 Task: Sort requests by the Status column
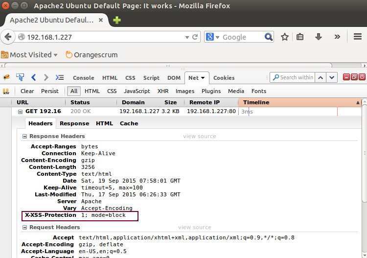(x=91, y=102)
